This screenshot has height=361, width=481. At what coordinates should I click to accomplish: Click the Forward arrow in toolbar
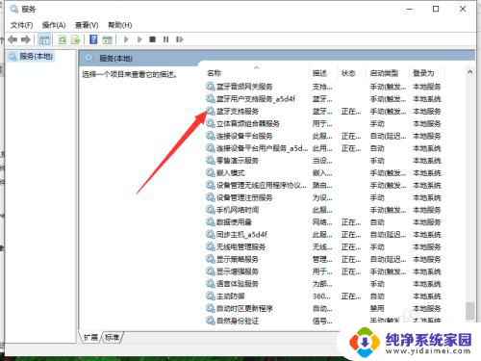[x=26, y=39]
